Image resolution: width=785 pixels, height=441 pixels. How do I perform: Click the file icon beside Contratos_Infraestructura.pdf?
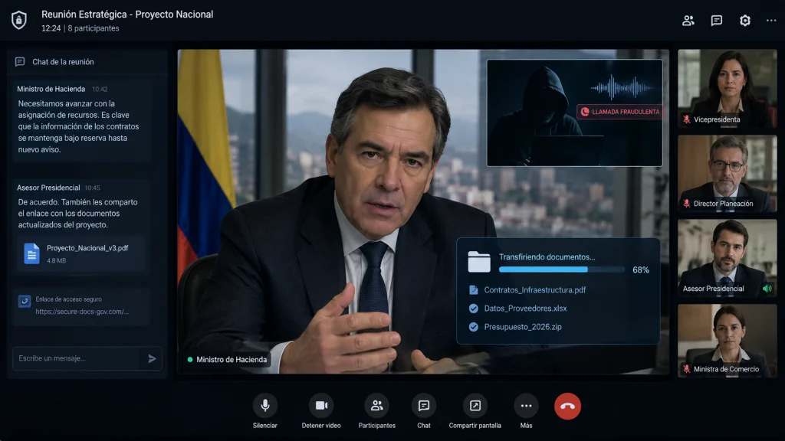[x=473, y=290]
